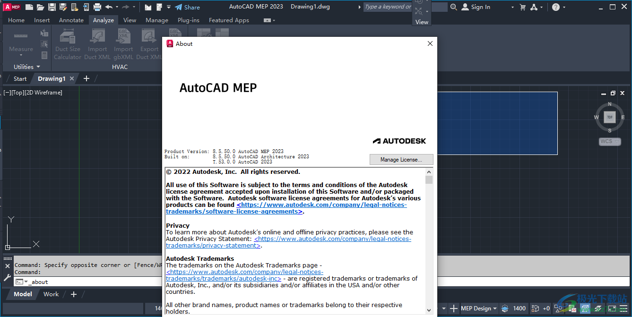
Task: Click the Undo arrow icon
Action: pos(109,7)
